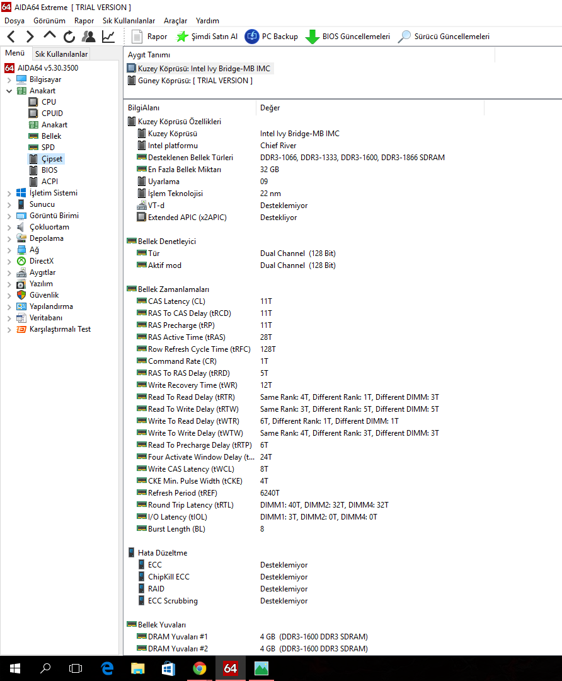Click the up arrow navigation icon
562x681 pixels.
pos(50,37)
